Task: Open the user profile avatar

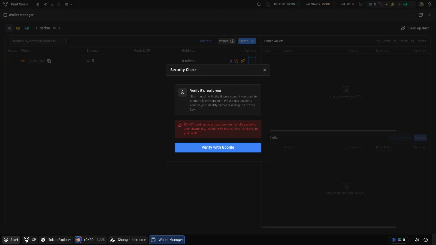Action: pyautogui.click(x=421, y=4)
